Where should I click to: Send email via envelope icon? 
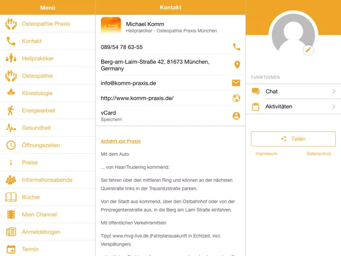click(x=236, y=83)
